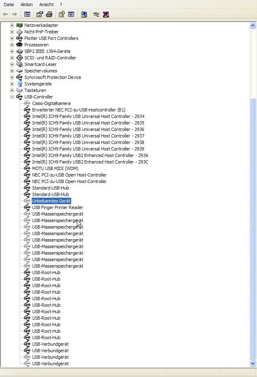This screenshot has height=377, width=257.
Task: Select 'SCSI- und RAID-Controller' label
Action: tap(50, 58)
